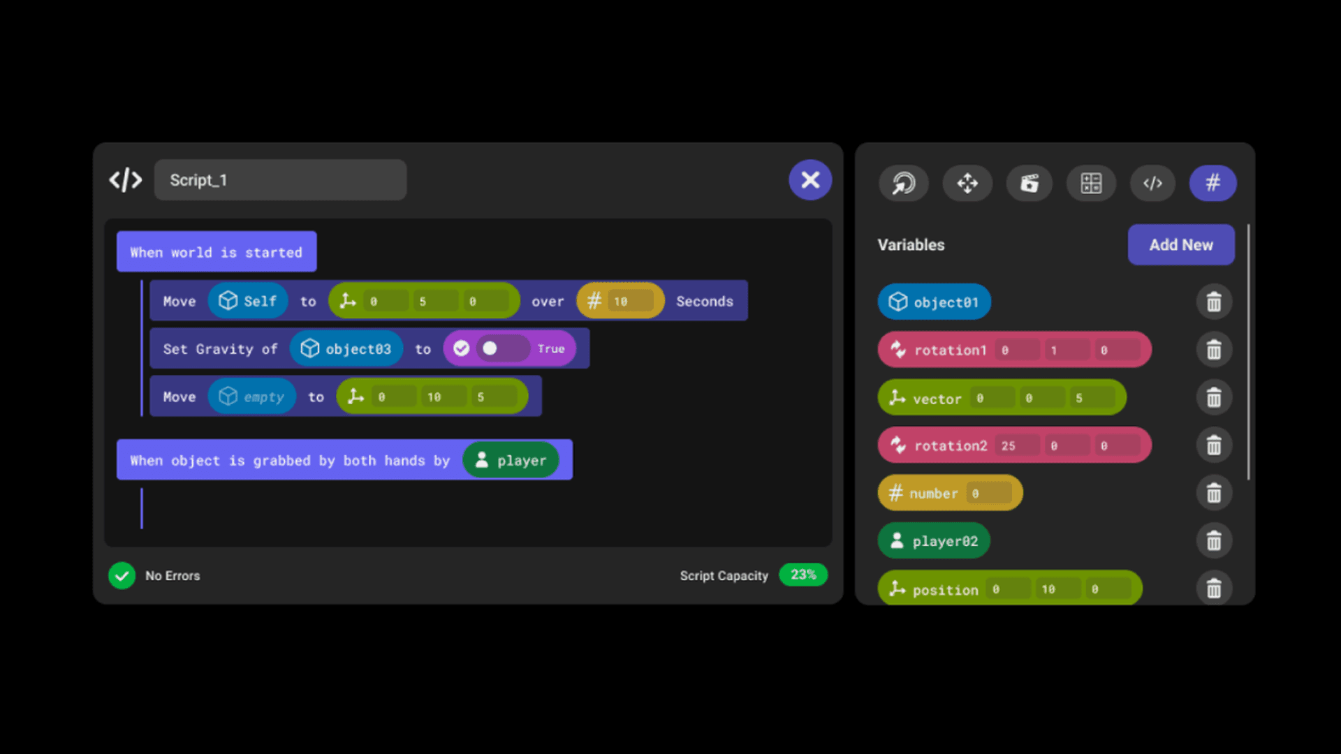The height and width of the screenshot is (754, 1341).
Task: Open the math operators blocks category
Action: (1091, 183)
